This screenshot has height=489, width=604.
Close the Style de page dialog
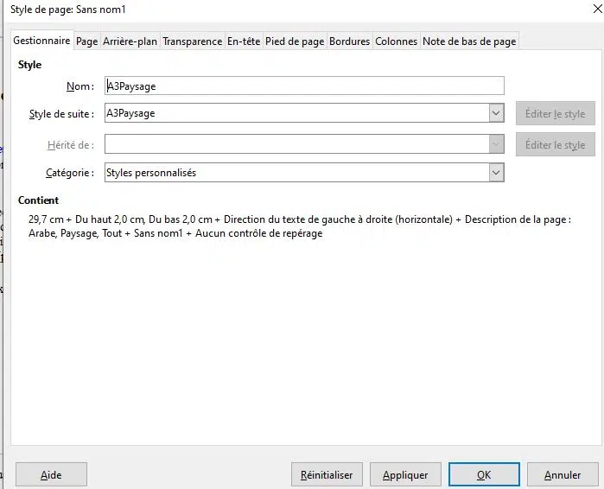597,9
